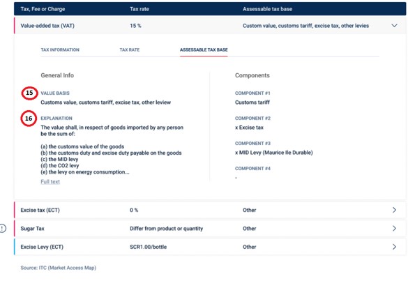Click the '(d) the CO2 levy' line
The width and height of the screenshot is (408, 297).
[x=59, y=165]
